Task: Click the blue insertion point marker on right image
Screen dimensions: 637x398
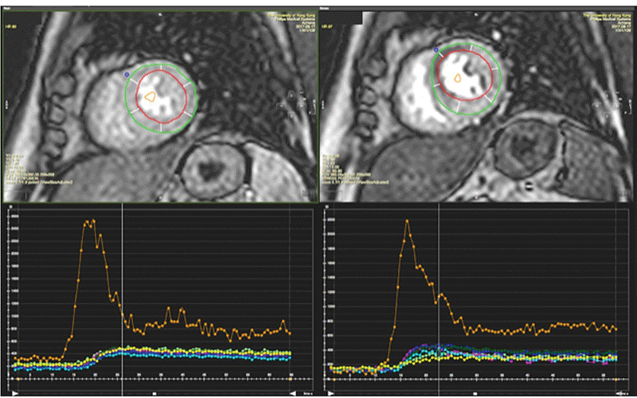Action: tap(436, 50)
